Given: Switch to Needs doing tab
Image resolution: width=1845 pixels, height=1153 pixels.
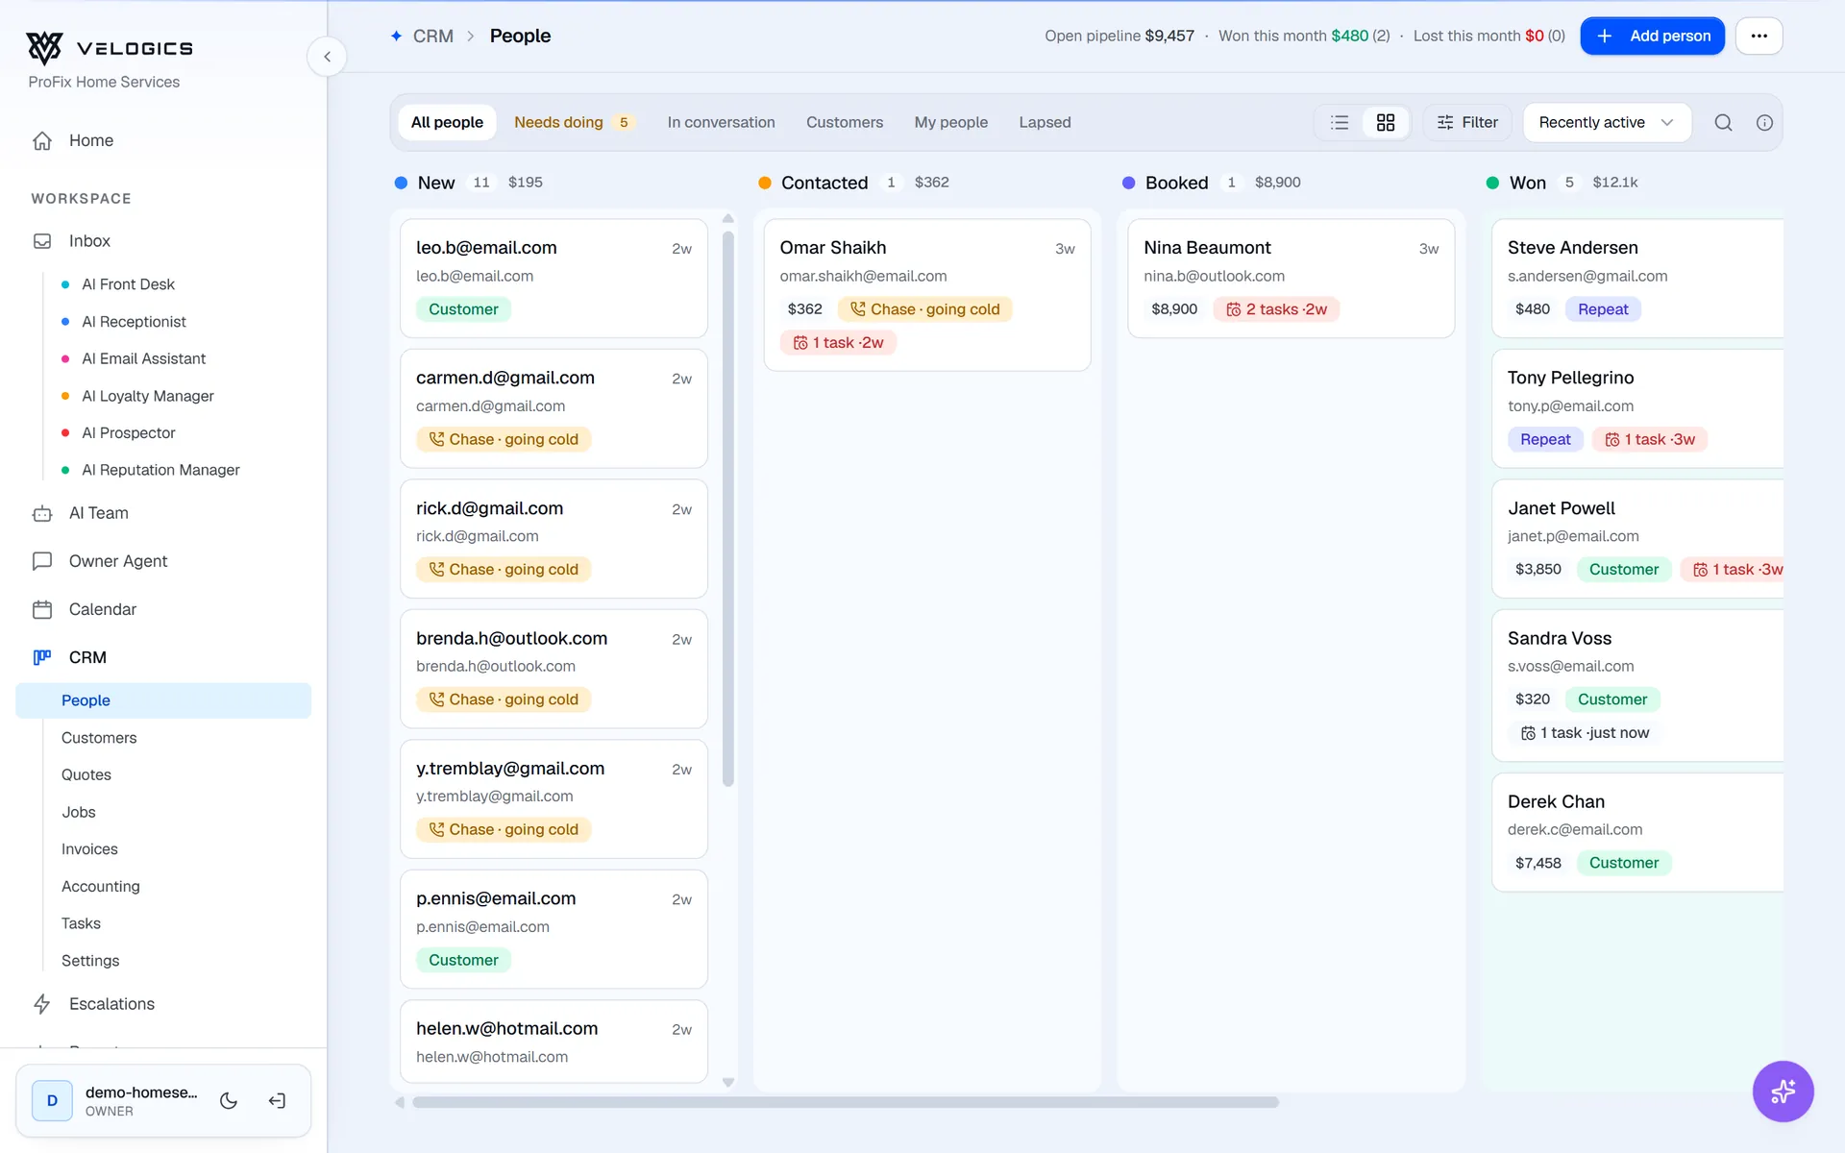Looking at the screenshot, I should point(574,122).
